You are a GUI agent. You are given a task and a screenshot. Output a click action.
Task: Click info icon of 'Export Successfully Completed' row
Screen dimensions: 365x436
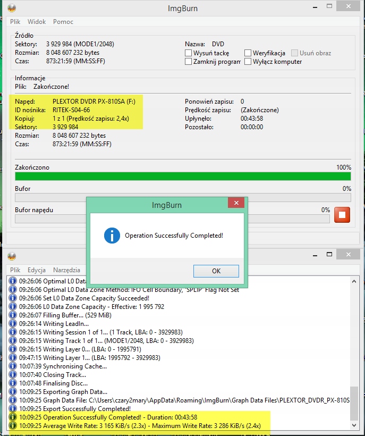13,408
